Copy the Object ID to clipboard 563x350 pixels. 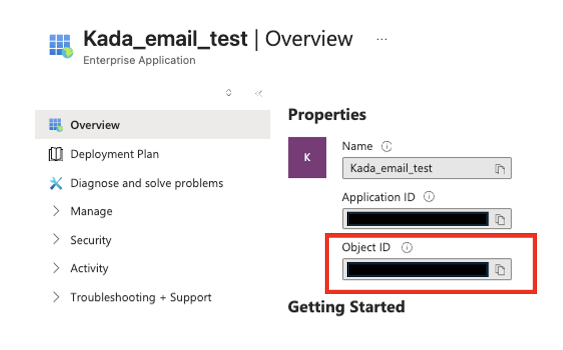pos(500,269)
